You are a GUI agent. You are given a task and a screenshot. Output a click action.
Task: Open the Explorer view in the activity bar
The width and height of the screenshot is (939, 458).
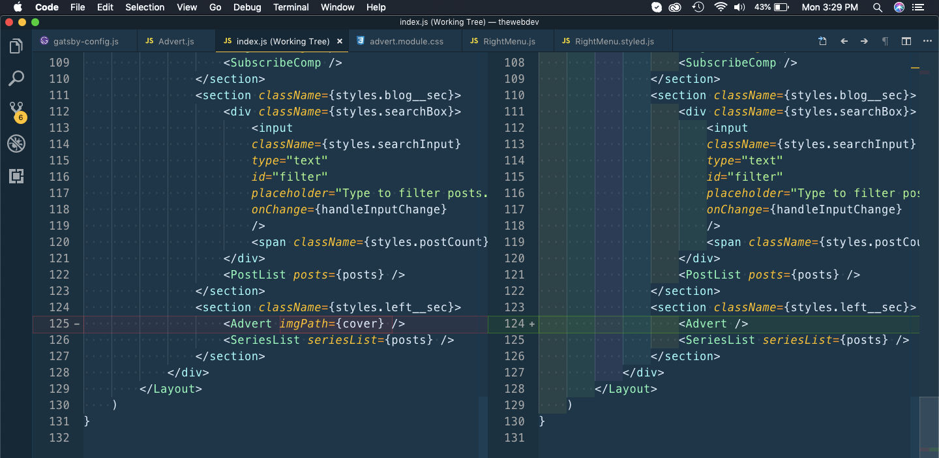16,46
